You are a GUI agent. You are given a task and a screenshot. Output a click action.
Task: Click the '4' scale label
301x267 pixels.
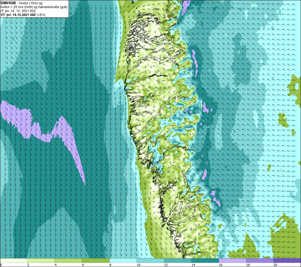55,265
